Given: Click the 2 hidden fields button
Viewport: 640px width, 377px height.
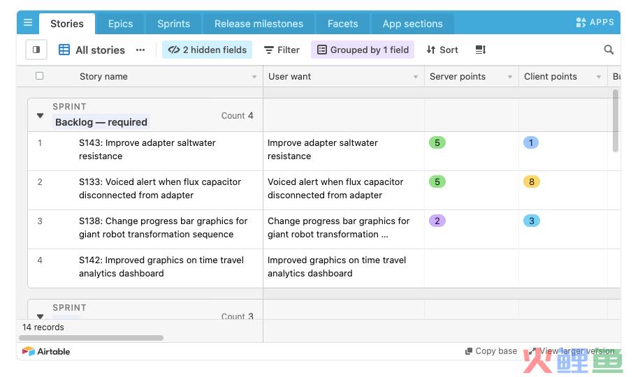Looking at the screenshot, I should click(207, 50).
